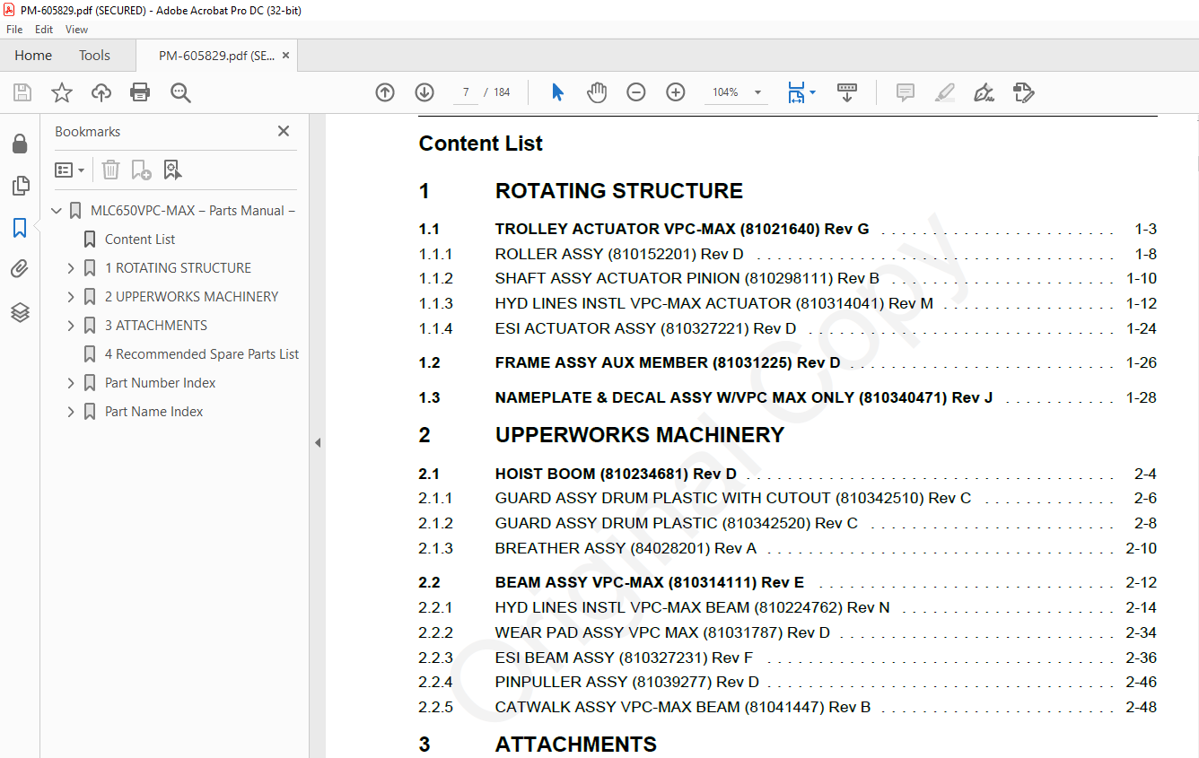Image resolution: width=1199 pixels, height=758 pixels.
Task: Open PINPULLER ASSY (81039277) entry
Action: (x=627, y=682)
